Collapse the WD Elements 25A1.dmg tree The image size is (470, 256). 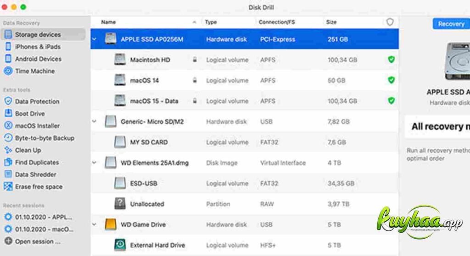point(95,163)
